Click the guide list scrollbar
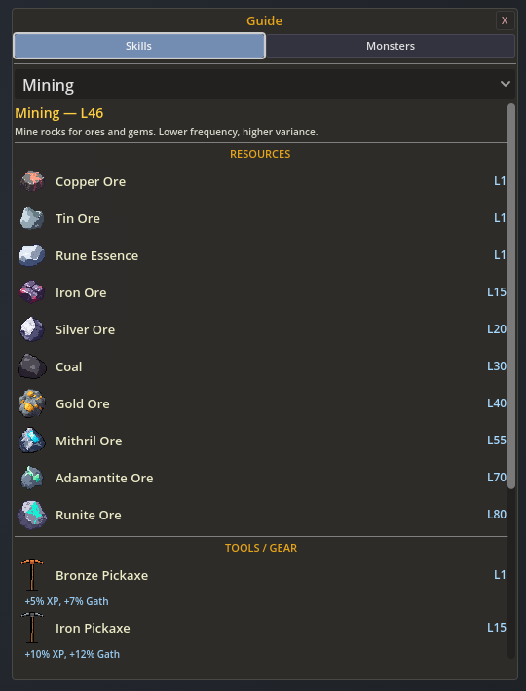Image resolution: width=526 pixels, height=691 pixels. tap(511, 296)
